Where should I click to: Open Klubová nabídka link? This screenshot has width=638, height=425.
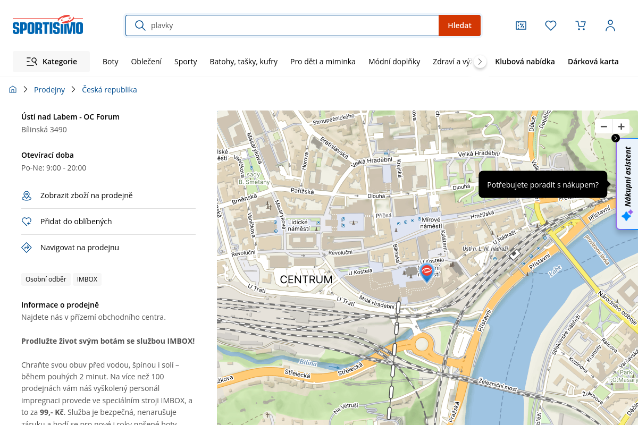(525, 62)
